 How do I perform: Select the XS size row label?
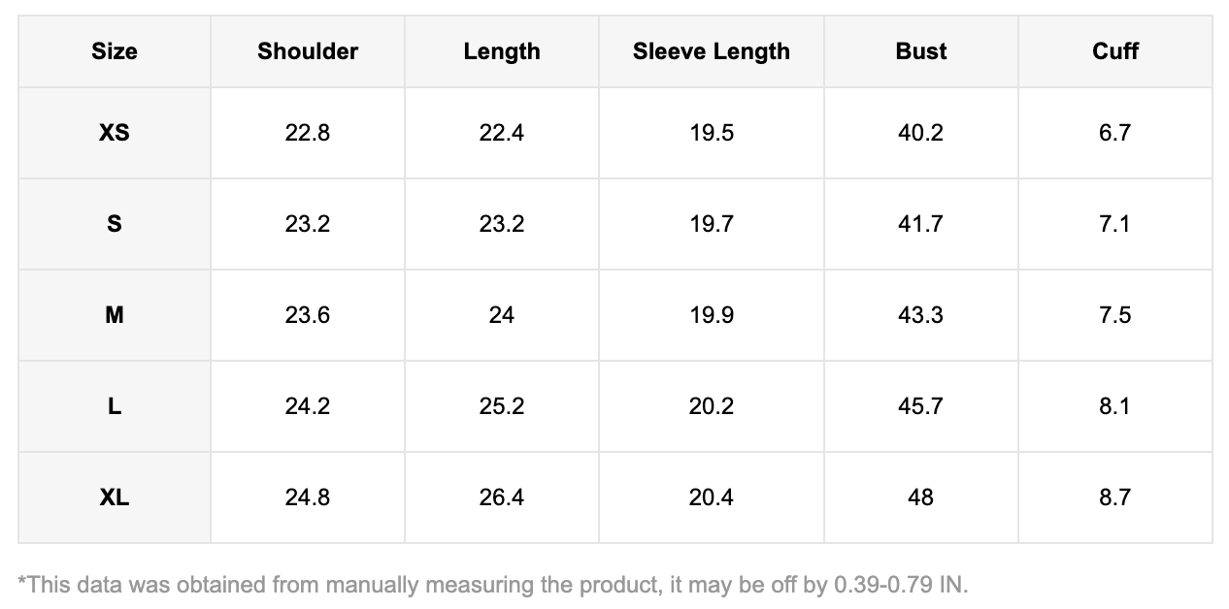coord(115,133)
